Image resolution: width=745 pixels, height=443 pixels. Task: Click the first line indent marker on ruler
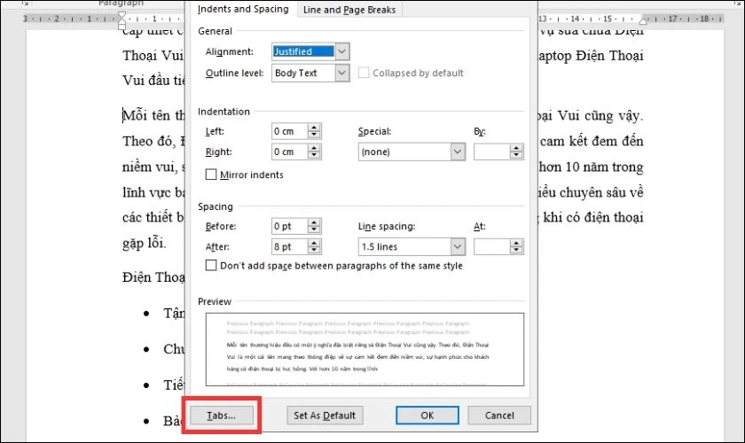(122, 15)
